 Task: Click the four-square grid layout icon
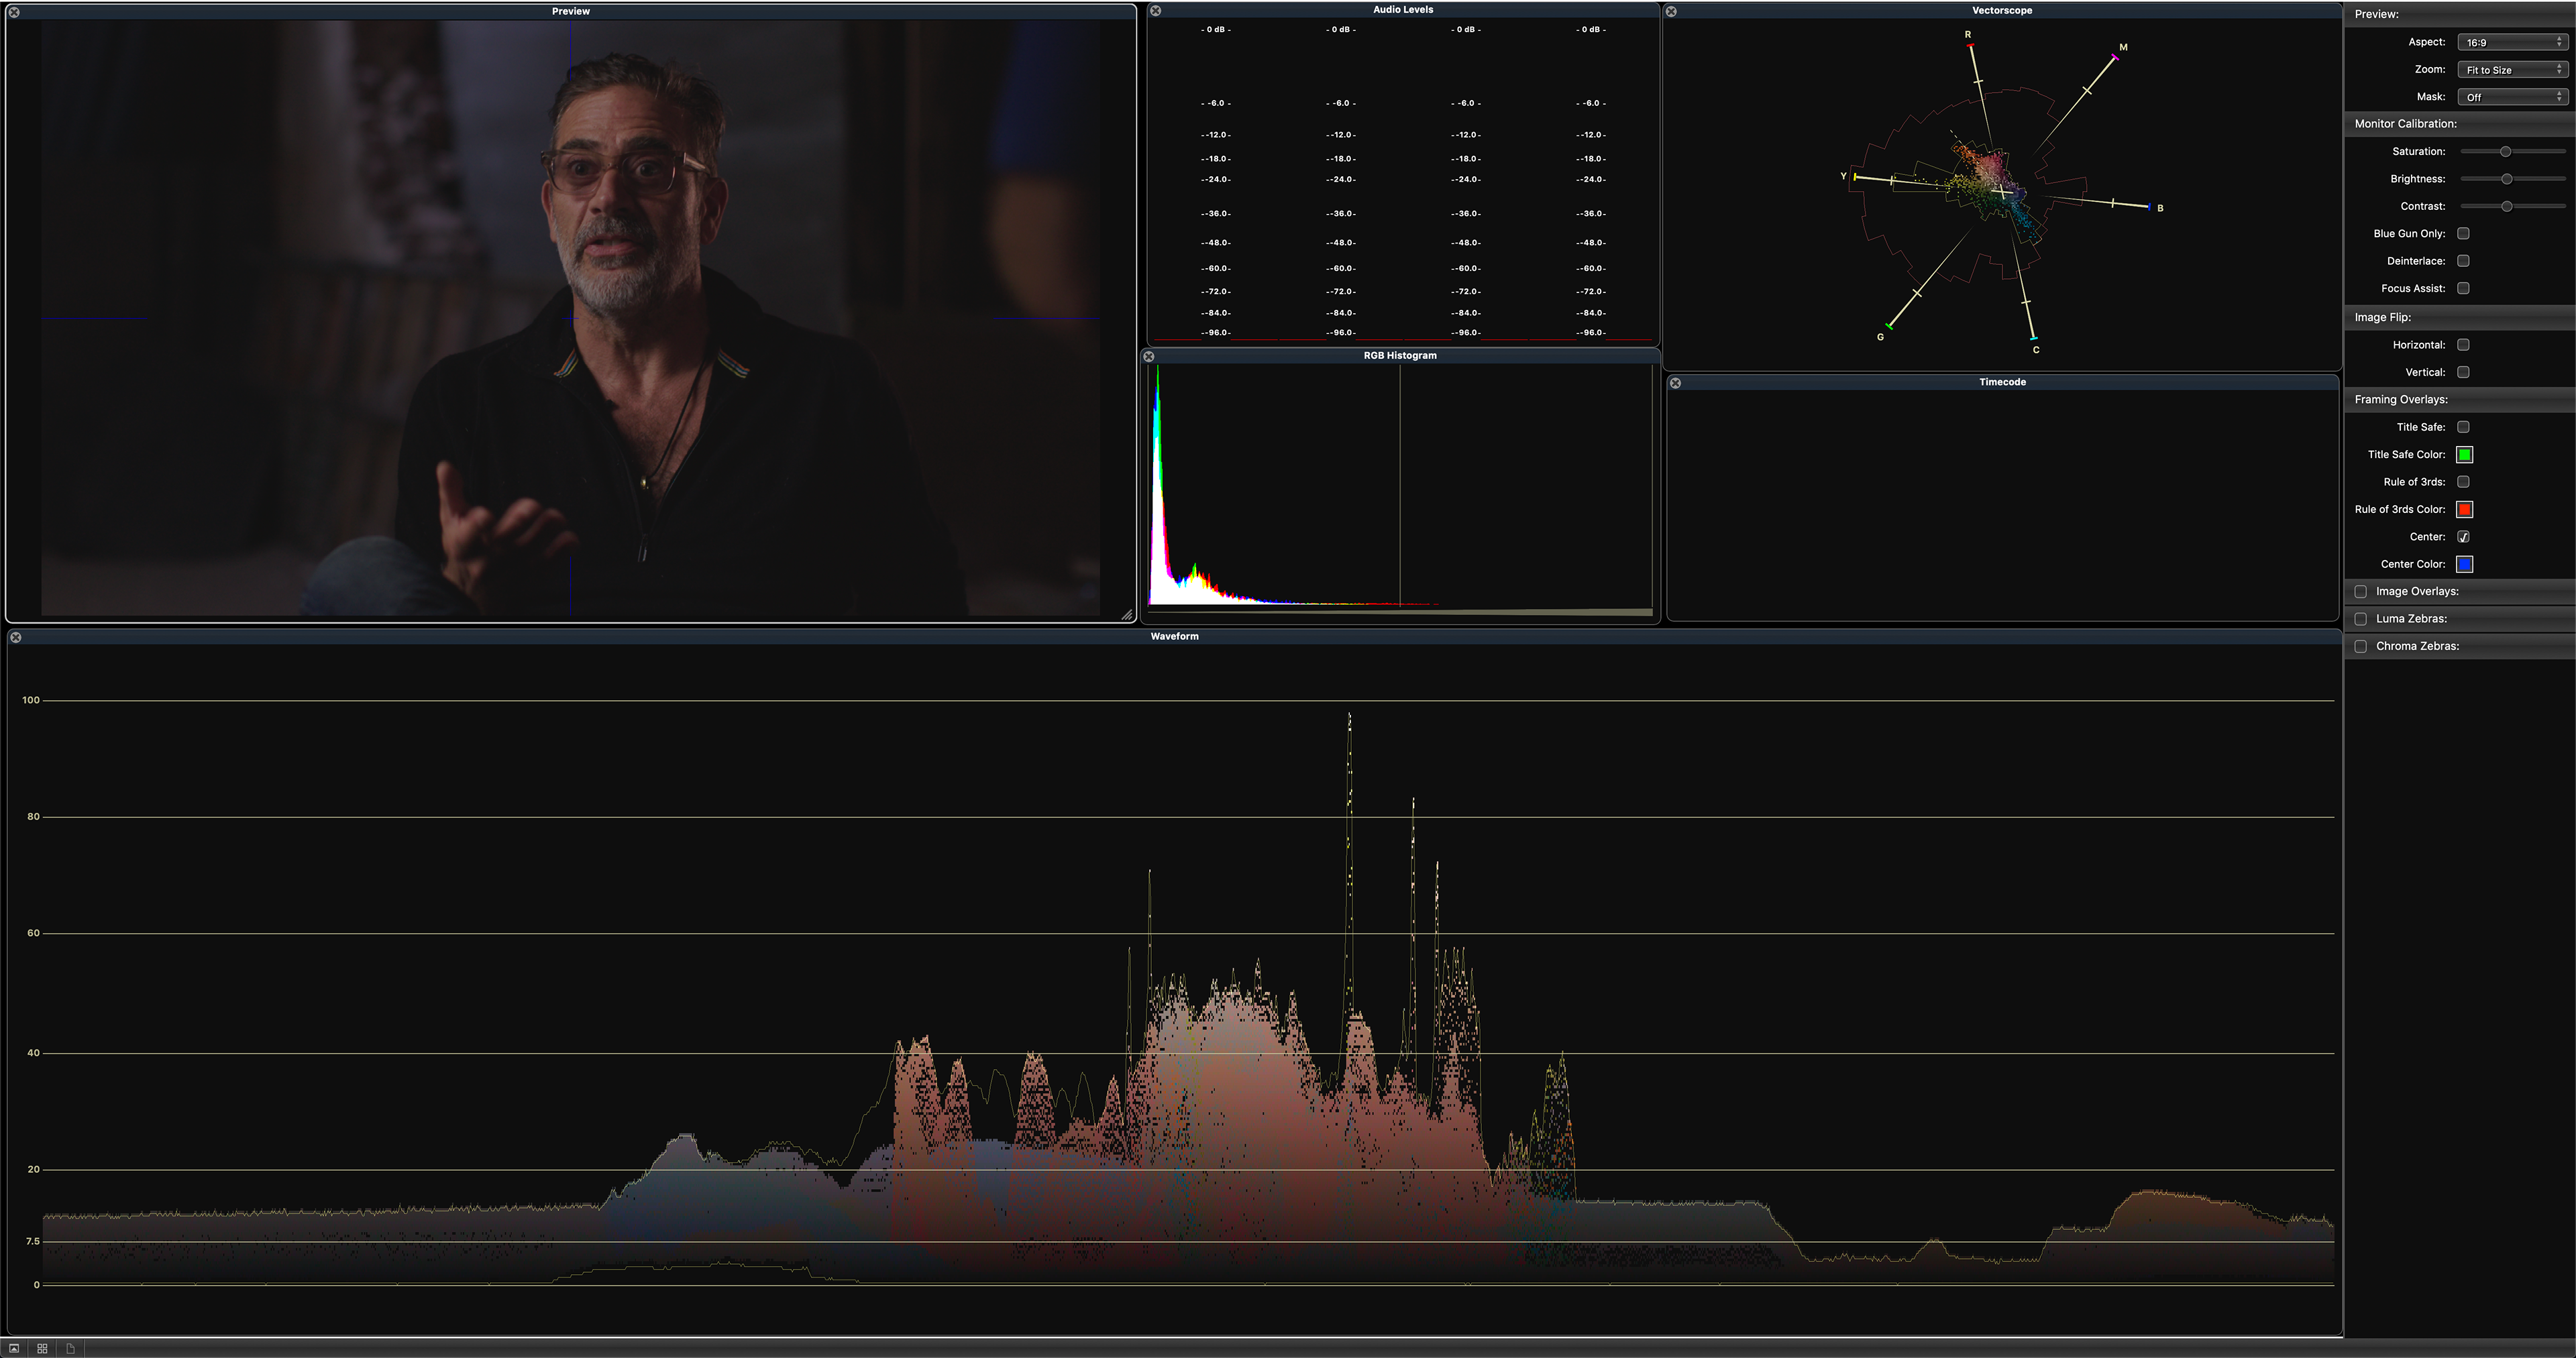pyautogui.click(x=42, y=1348)
